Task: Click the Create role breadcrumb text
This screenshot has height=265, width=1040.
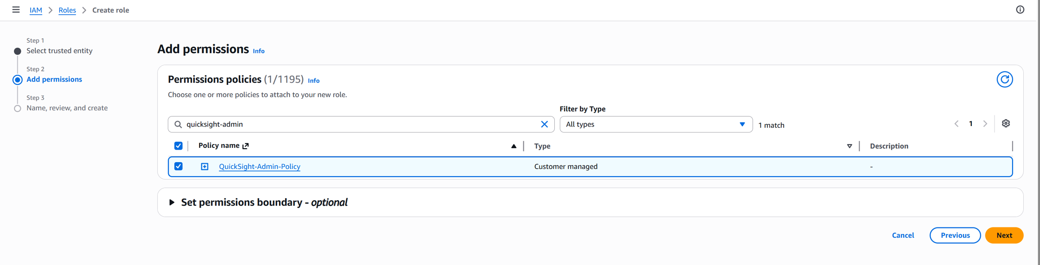Action: point(111,10)
